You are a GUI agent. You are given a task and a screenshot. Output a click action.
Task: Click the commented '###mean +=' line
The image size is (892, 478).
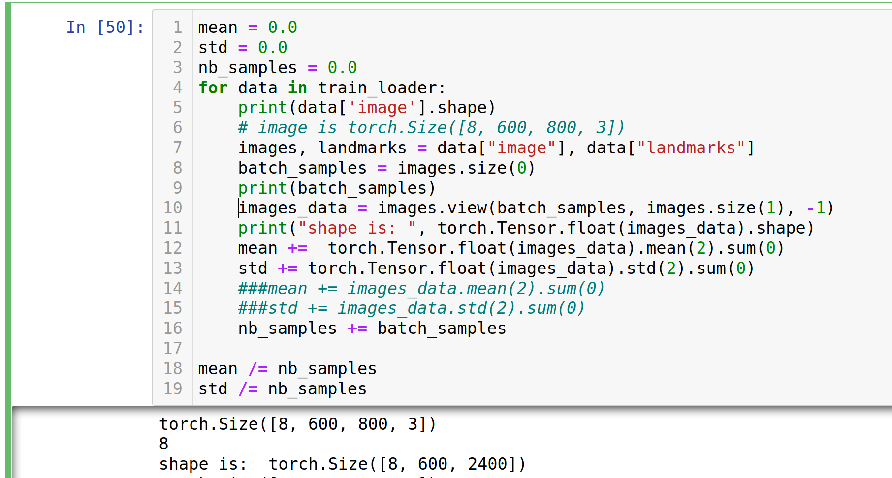(421, 289)
